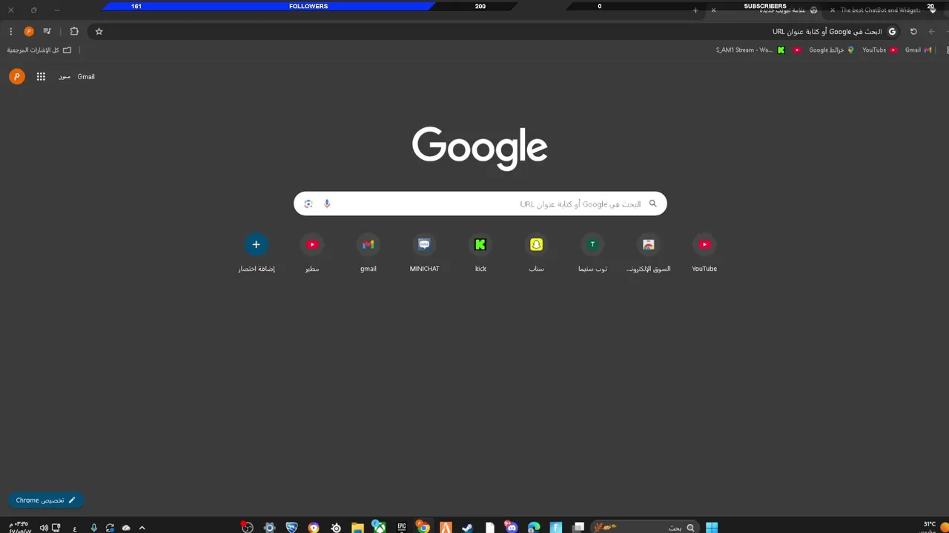Image resolution: width=949 pixels, height=533 pixels.
Task: Click the taskbar search box بحث
Action: [x=645, y=527]
